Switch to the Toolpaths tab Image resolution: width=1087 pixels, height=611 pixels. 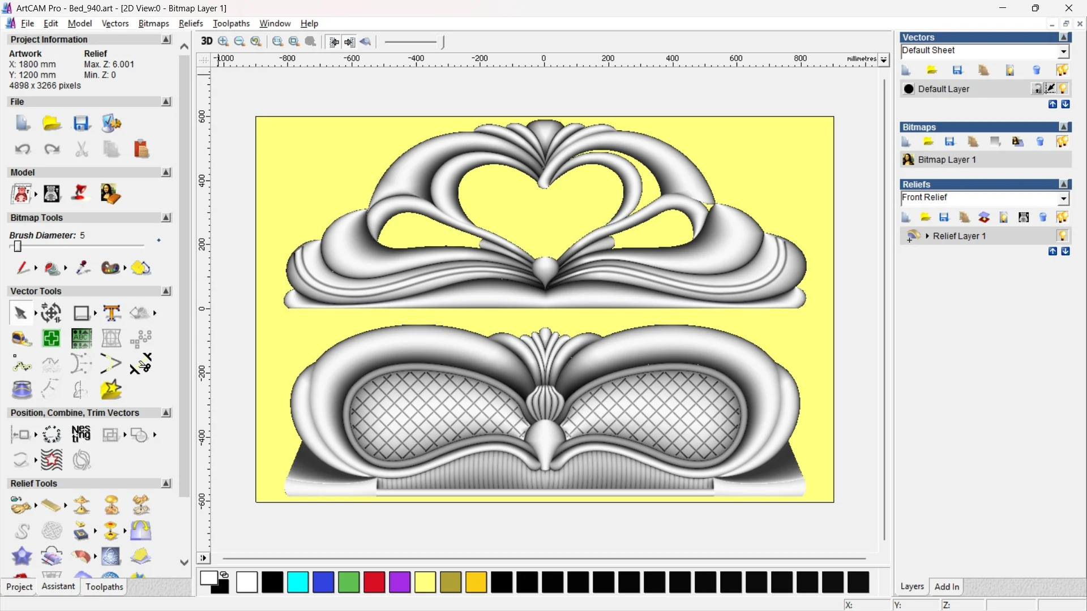pyautogui.click(x=104, y=587)
